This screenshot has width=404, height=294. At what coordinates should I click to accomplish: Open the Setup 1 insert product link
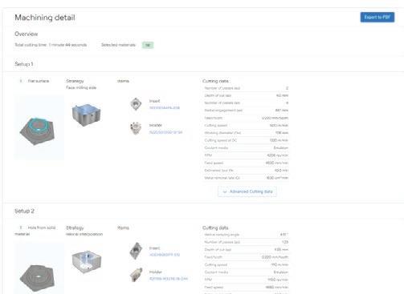point(165,107)
